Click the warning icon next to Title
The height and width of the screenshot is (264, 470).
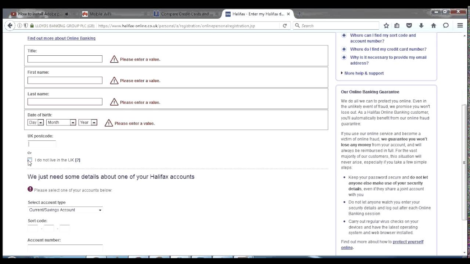pos(114,59)
